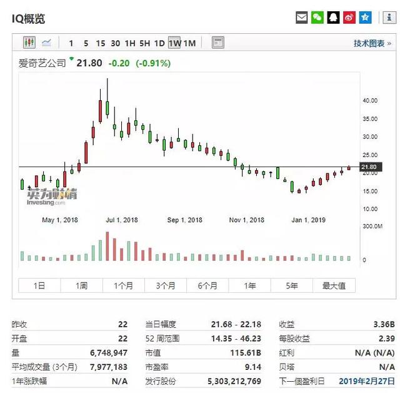Share to WeChat with the green icon
Viewport: 400px width, 393px height.
tap(317, 18)
